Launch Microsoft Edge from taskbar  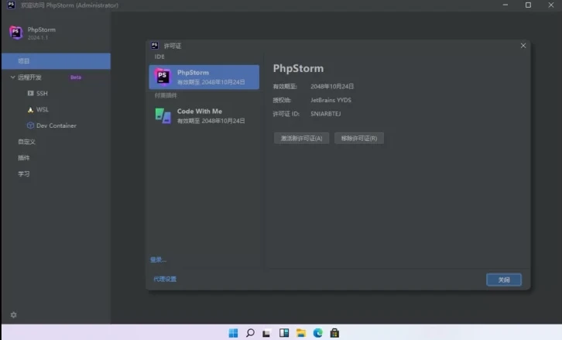[x=318, y=333]
